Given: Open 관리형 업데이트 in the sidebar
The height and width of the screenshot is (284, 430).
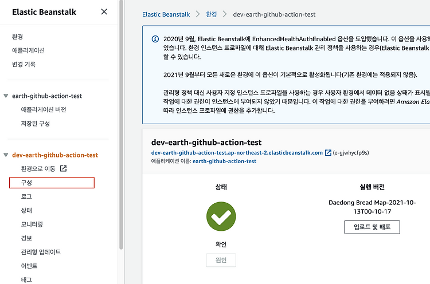Looking at the screenshot, I should pyautogui.click(x=41, y=252).
